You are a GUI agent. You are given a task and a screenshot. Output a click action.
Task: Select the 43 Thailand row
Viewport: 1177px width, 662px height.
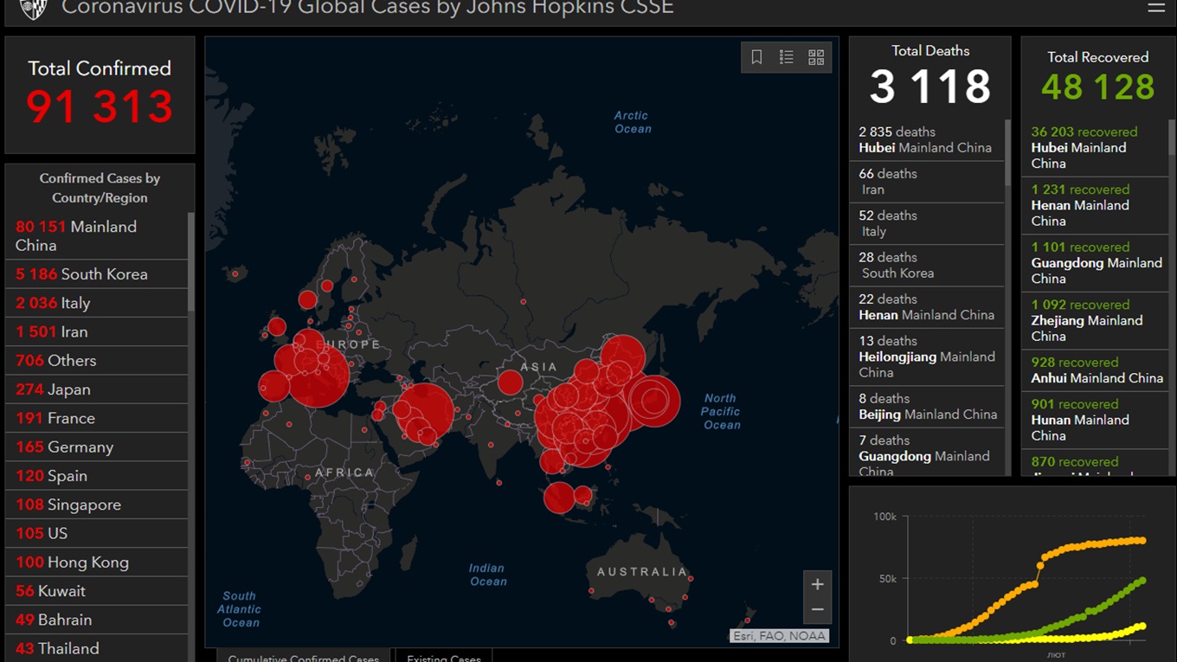97,648
